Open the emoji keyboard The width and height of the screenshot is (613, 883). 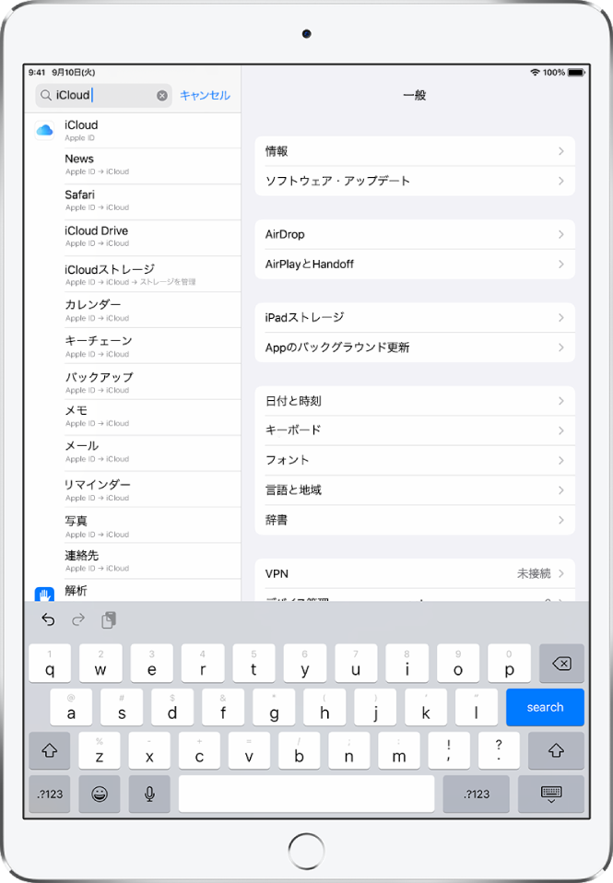tap(100, 794)
